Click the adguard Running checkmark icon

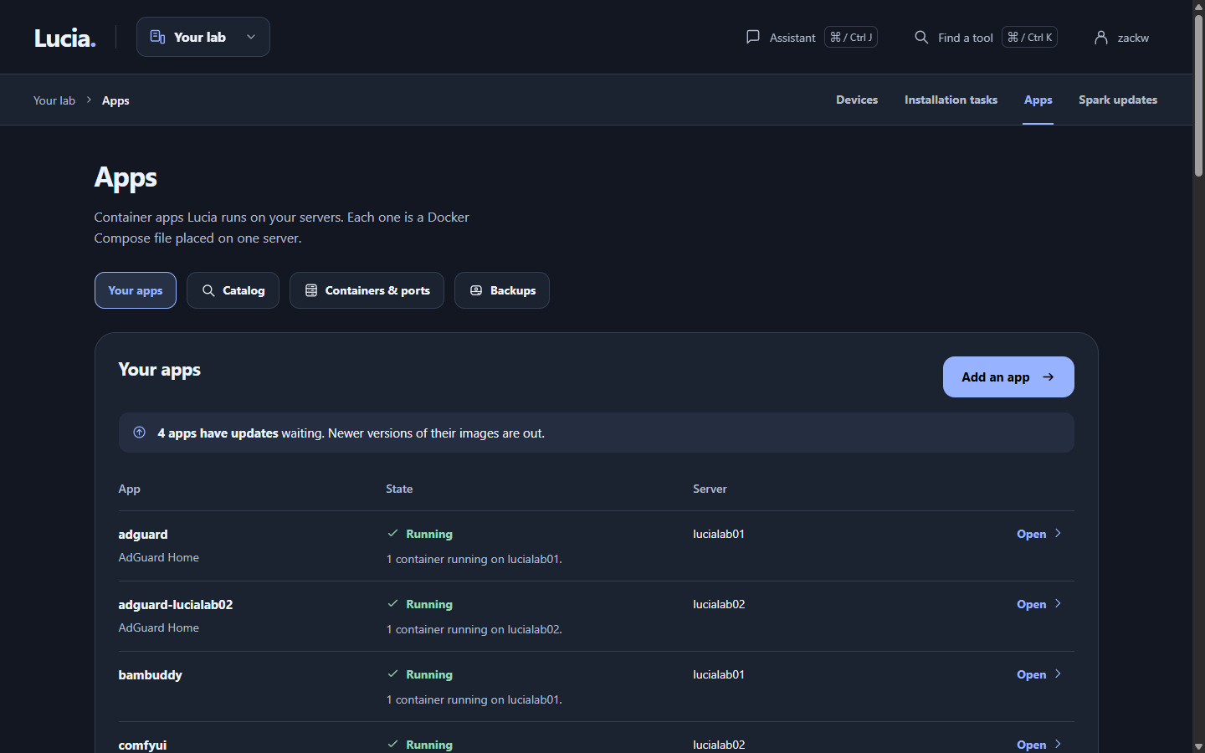392,534
